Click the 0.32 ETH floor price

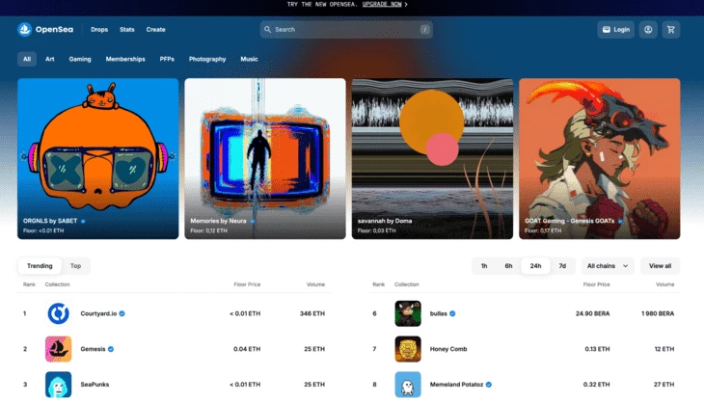596,384
